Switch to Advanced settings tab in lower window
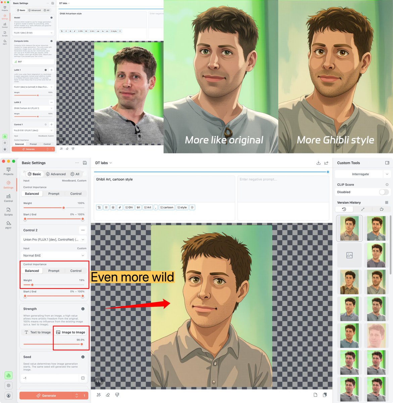 click(56, 174)
